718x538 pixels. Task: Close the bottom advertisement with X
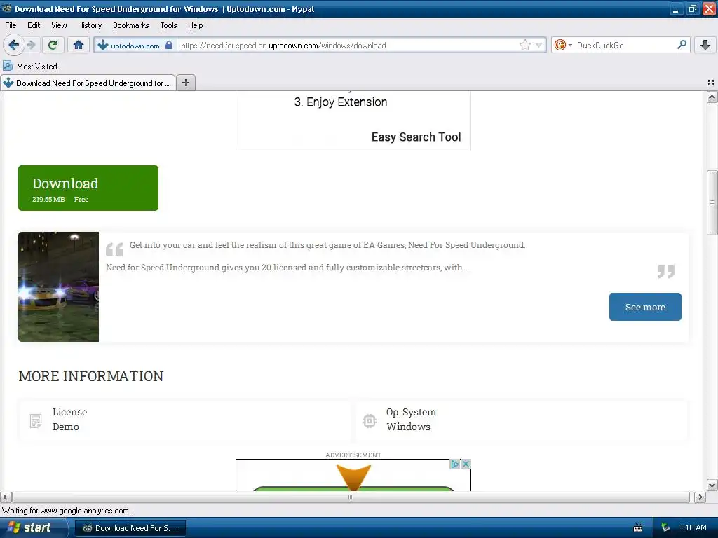[466, 464]
